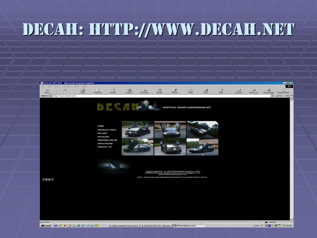Open the CONTACT US link
This screenshot has width=317, height=238.
click(105, 147)
